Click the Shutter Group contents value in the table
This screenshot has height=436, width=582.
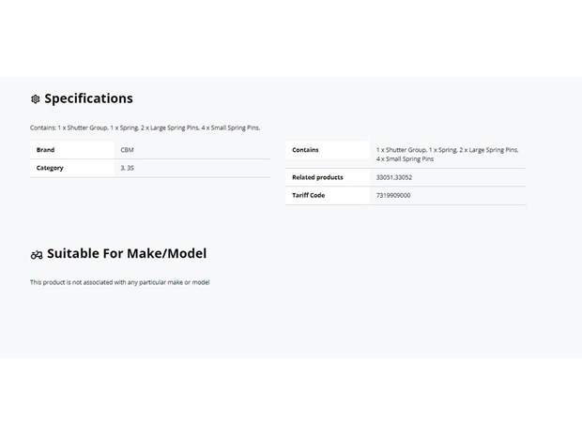[447, 154]
